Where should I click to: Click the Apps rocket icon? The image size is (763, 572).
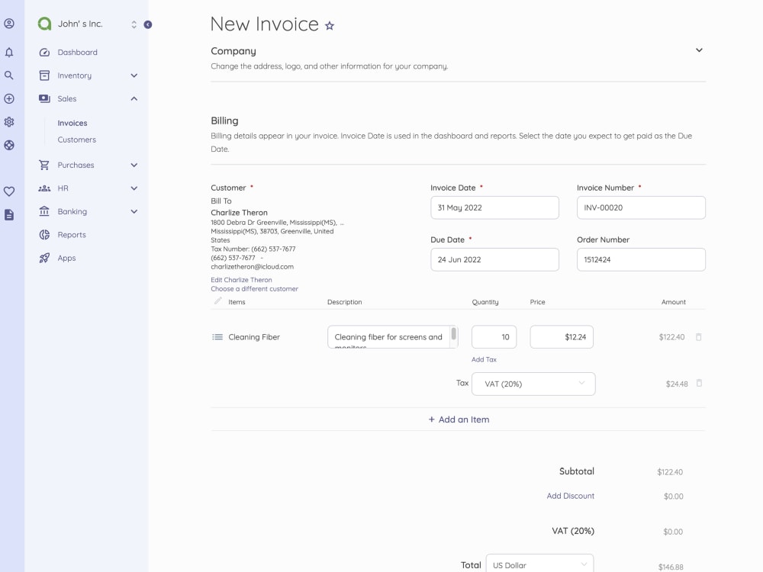[44, 258]
